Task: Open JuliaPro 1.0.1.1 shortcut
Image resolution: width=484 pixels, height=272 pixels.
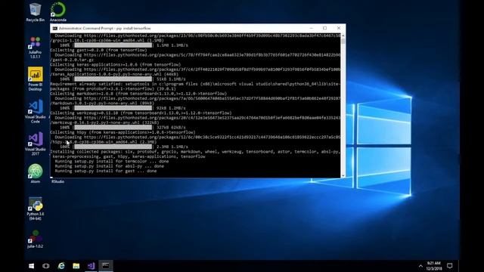Action: [36, 48]
